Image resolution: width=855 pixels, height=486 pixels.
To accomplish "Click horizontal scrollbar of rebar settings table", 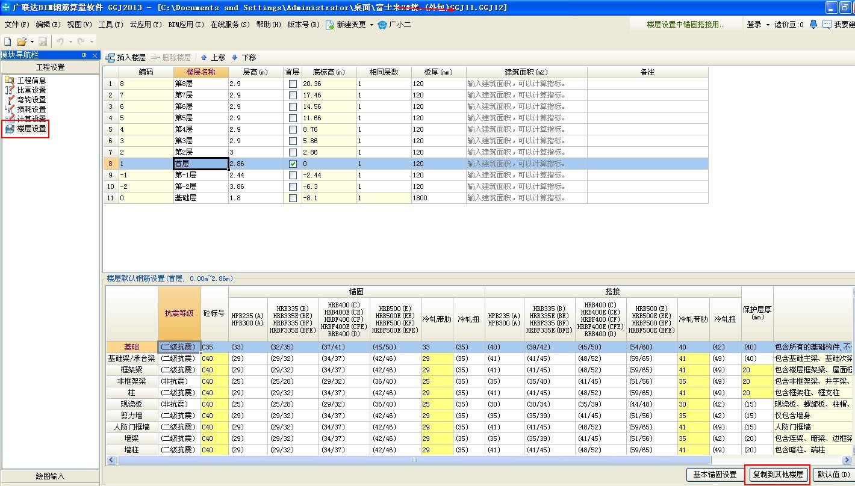I will (413, 460).
